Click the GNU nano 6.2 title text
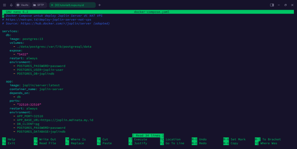Screen dimensions: 297x149 click(17, 12)
